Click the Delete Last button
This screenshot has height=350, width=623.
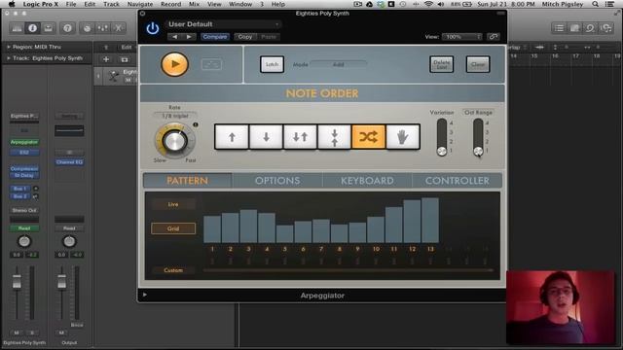[x=441, y=64]
